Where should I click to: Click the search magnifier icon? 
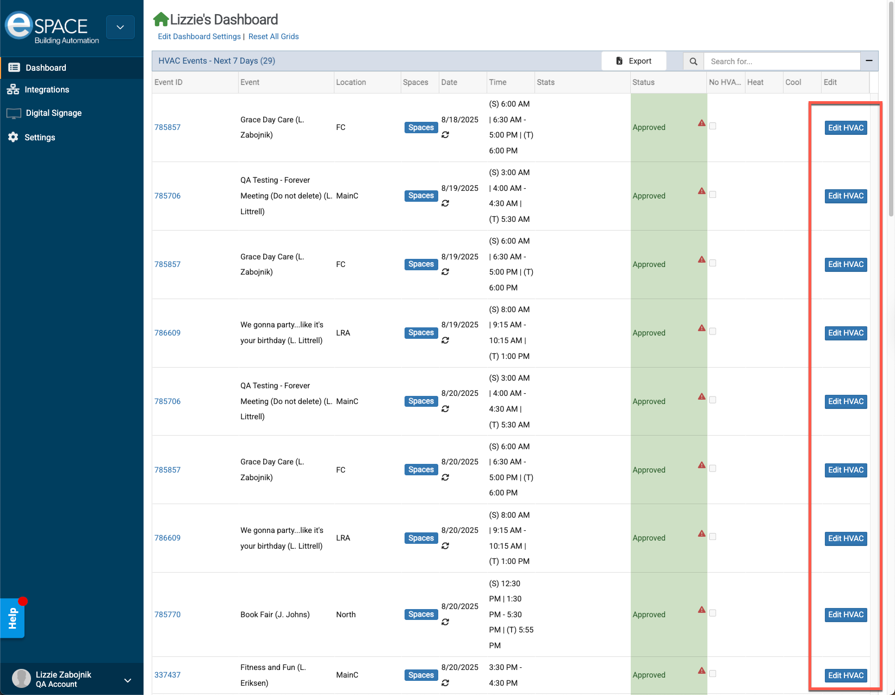pos(693,61)
